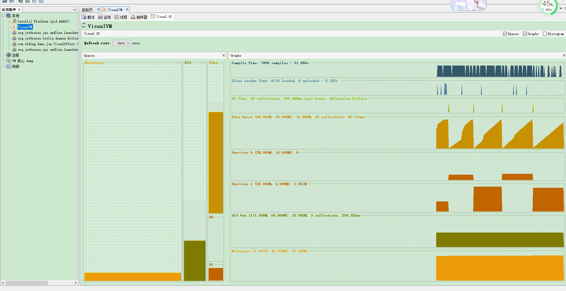
Task: Select the highlighted VisualVM application in the tree
Action: (x=25, y=27)
